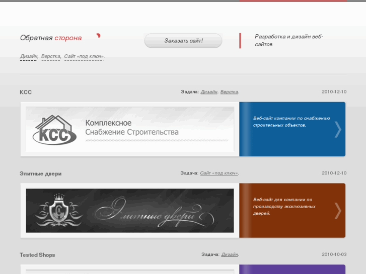
Task: Click the red swirl icon beside the logo
Action: click(x=99, y=36)
